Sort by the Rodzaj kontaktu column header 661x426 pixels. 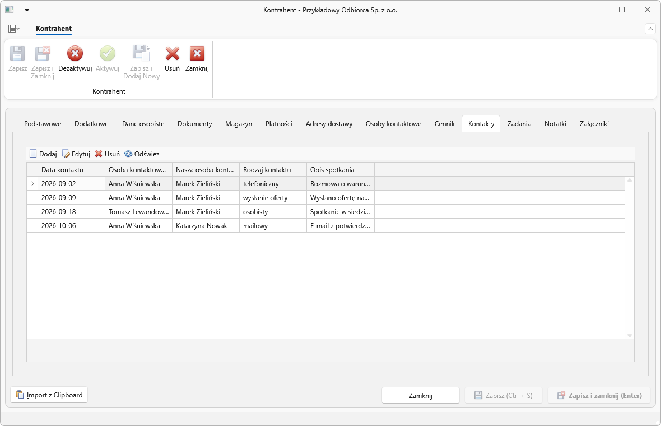pos(273,169)
